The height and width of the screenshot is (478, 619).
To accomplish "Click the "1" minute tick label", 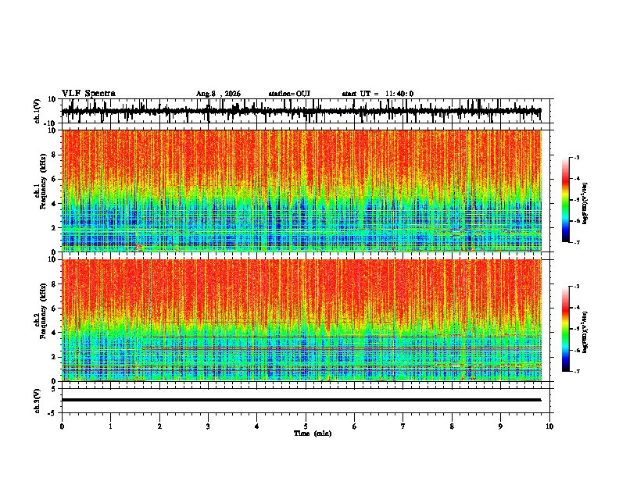I will click(110, 426).
